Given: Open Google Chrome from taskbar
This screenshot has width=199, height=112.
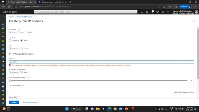Looking at the screenshot, I should (115, 109).
